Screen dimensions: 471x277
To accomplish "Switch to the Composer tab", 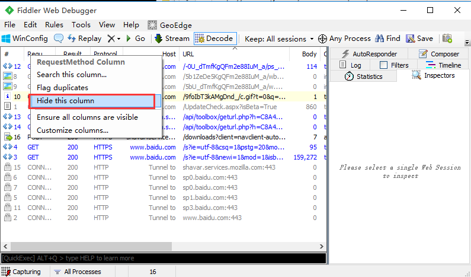I will coord(438,54).
